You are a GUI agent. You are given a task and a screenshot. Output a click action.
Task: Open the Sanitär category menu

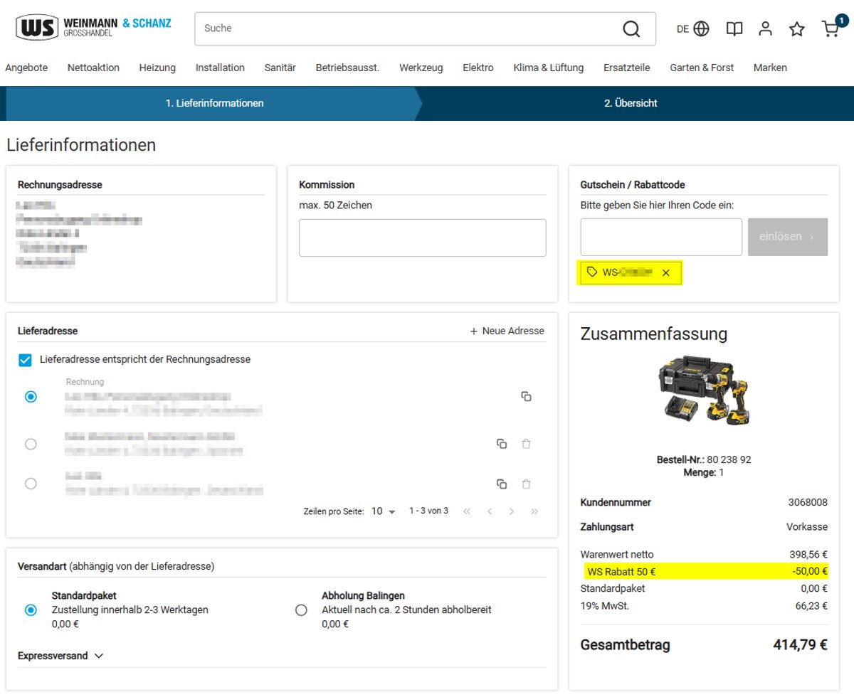coord(280,68)
